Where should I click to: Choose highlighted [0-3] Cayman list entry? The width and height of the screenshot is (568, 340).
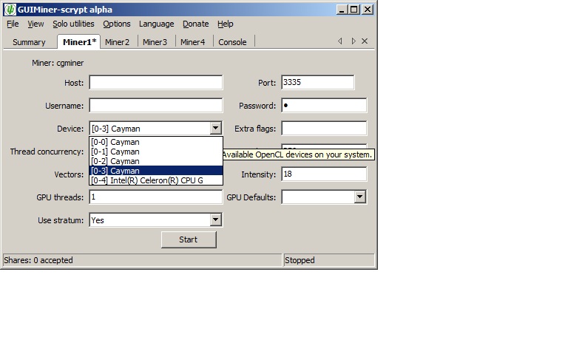pyautogui.click(x=156, y=171)
